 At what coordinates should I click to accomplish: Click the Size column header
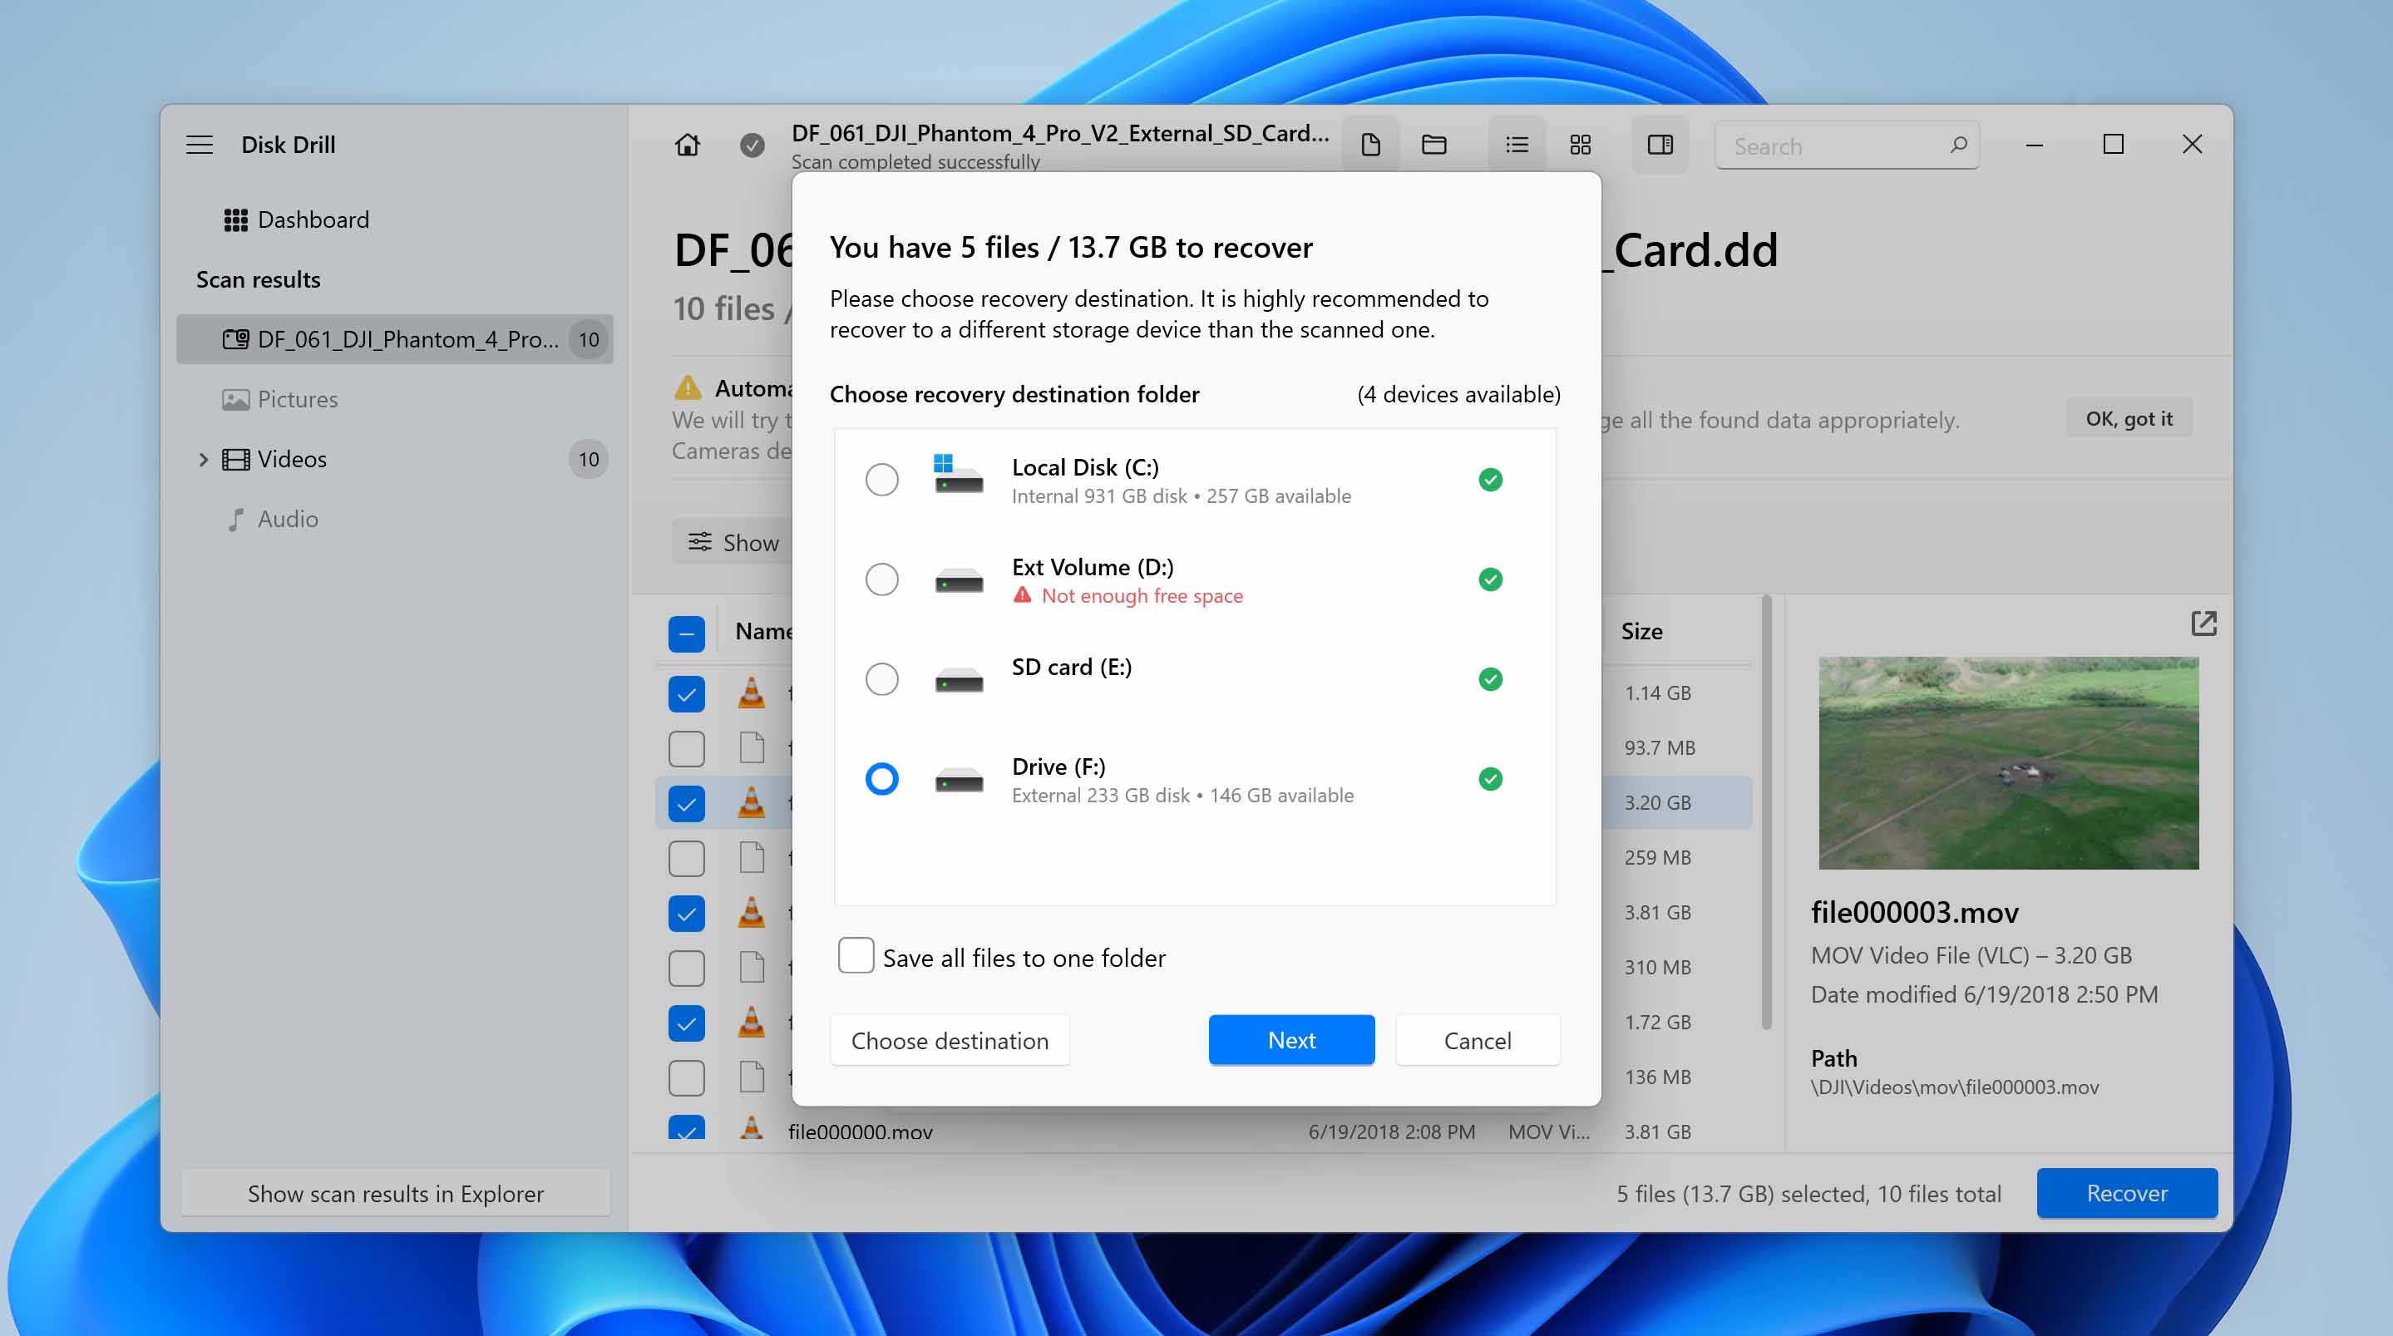[1641, 632]
